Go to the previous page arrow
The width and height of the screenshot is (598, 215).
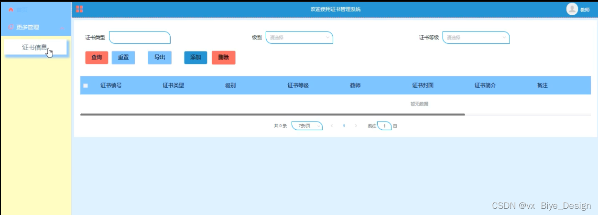point(332,126)
